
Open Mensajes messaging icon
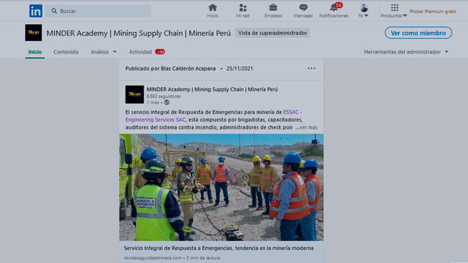pos(303,8)
